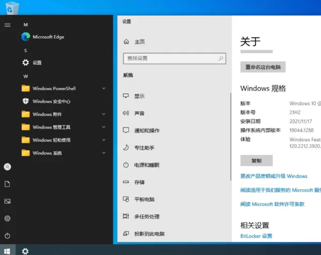This screenshot has width=321, height=255.
Task: Open Windows 安全中心 shield icon
Action: pos(25,101)
